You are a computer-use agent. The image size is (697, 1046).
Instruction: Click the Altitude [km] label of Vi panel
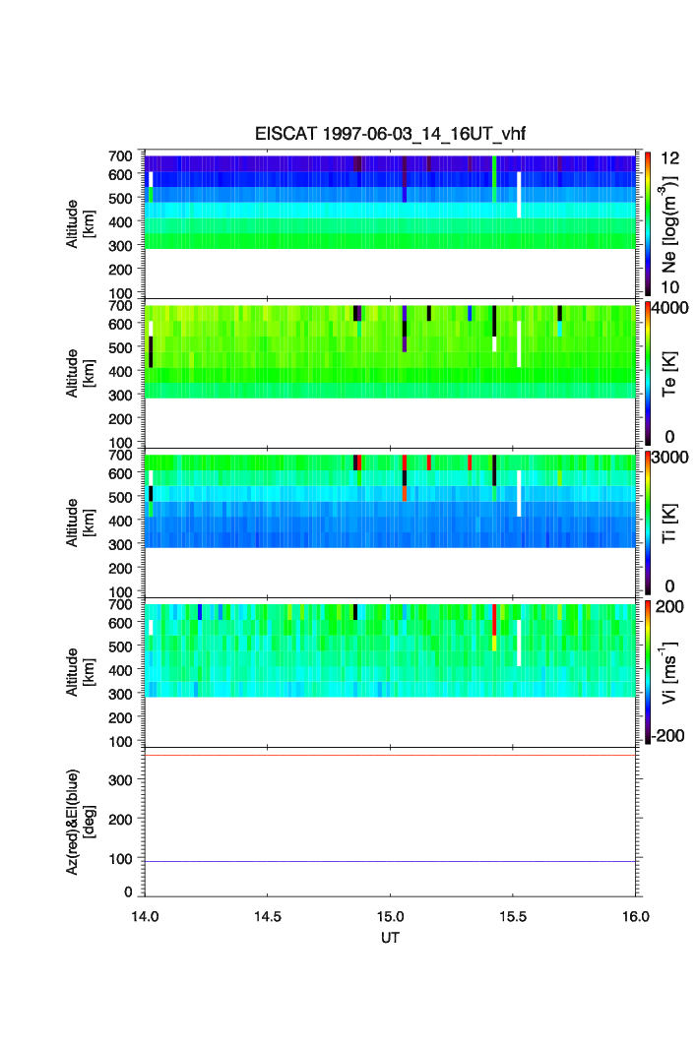tap(80, 672)
